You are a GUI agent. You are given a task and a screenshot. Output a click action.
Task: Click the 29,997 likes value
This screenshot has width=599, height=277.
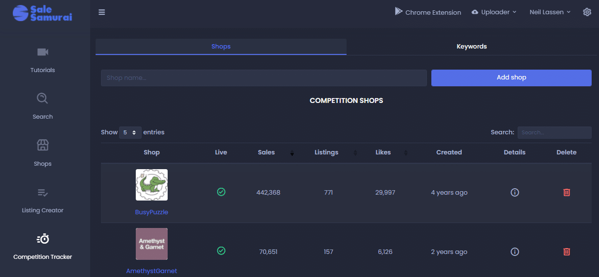(385, 193)
